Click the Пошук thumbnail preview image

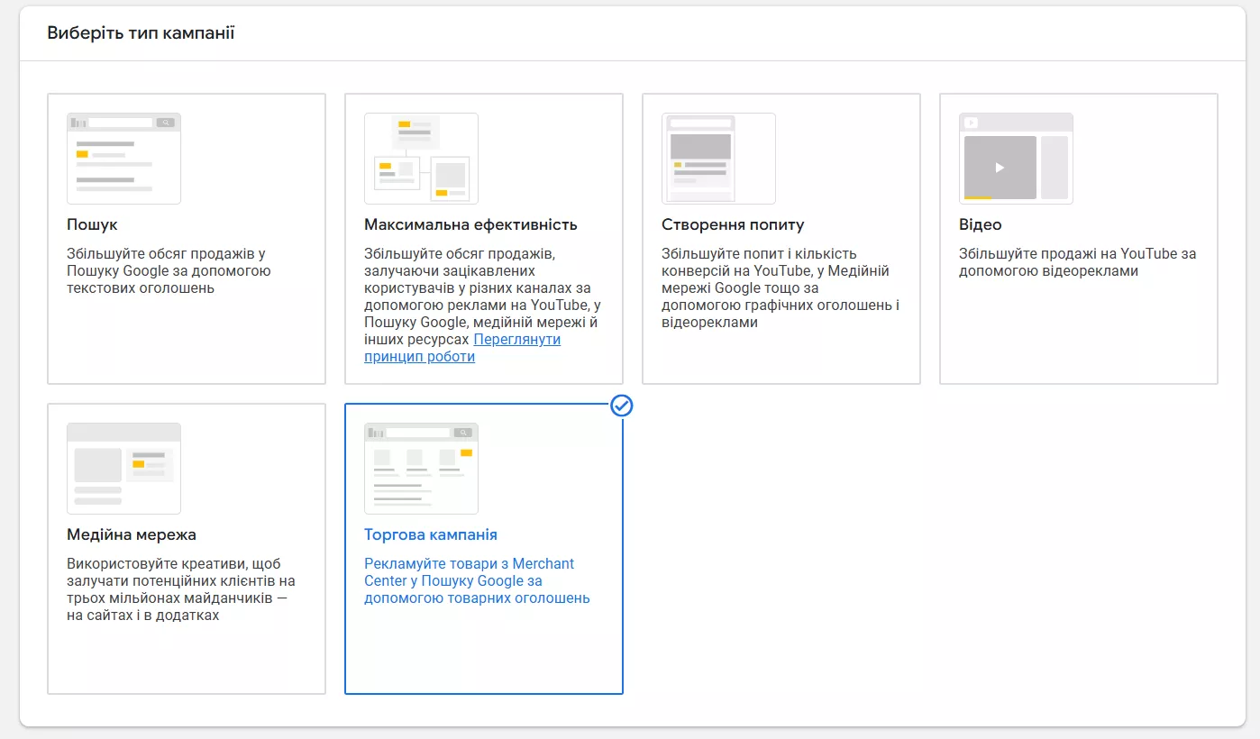[123, 159]
